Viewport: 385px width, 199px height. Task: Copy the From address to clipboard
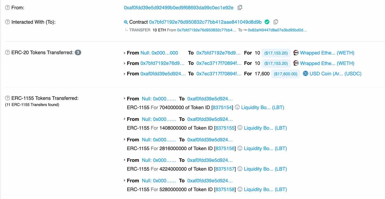(x=240, y=8)
